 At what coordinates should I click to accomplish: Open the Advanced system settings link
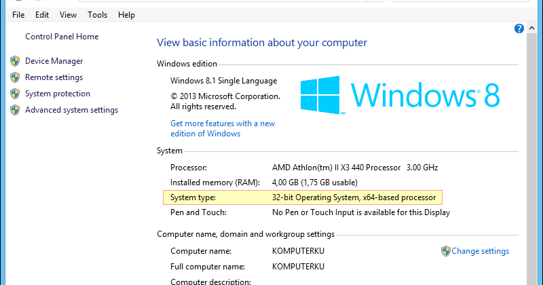tap(71, 110)
